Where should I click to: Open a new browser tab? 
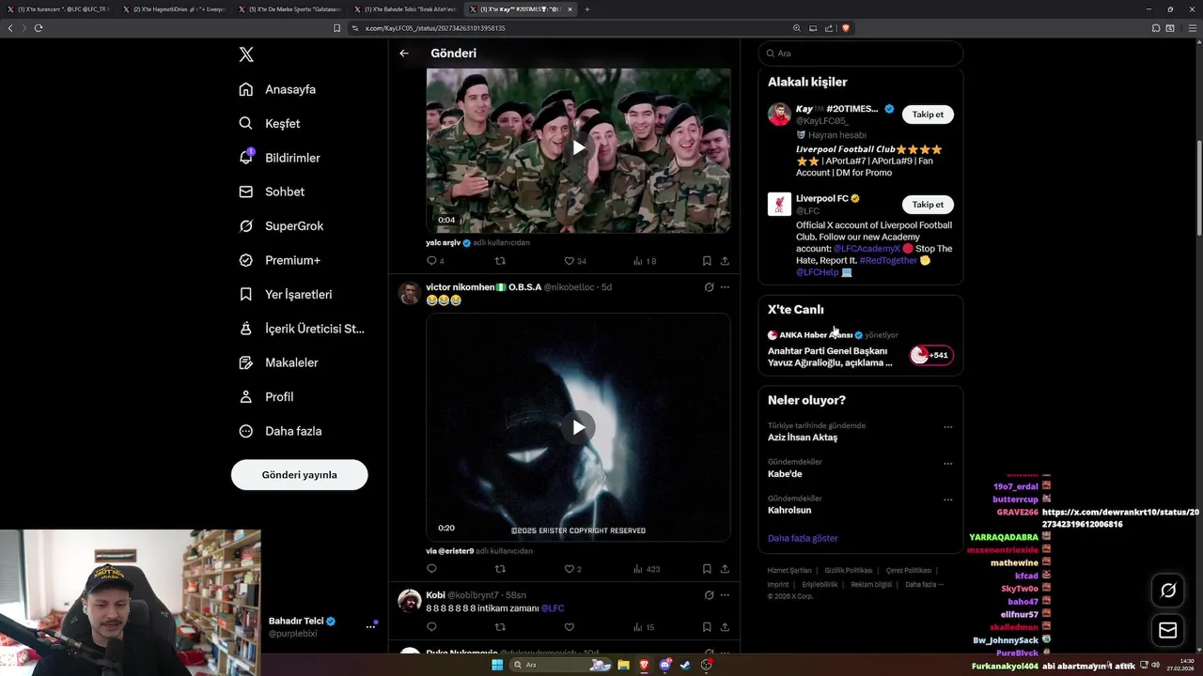point(587,9)
